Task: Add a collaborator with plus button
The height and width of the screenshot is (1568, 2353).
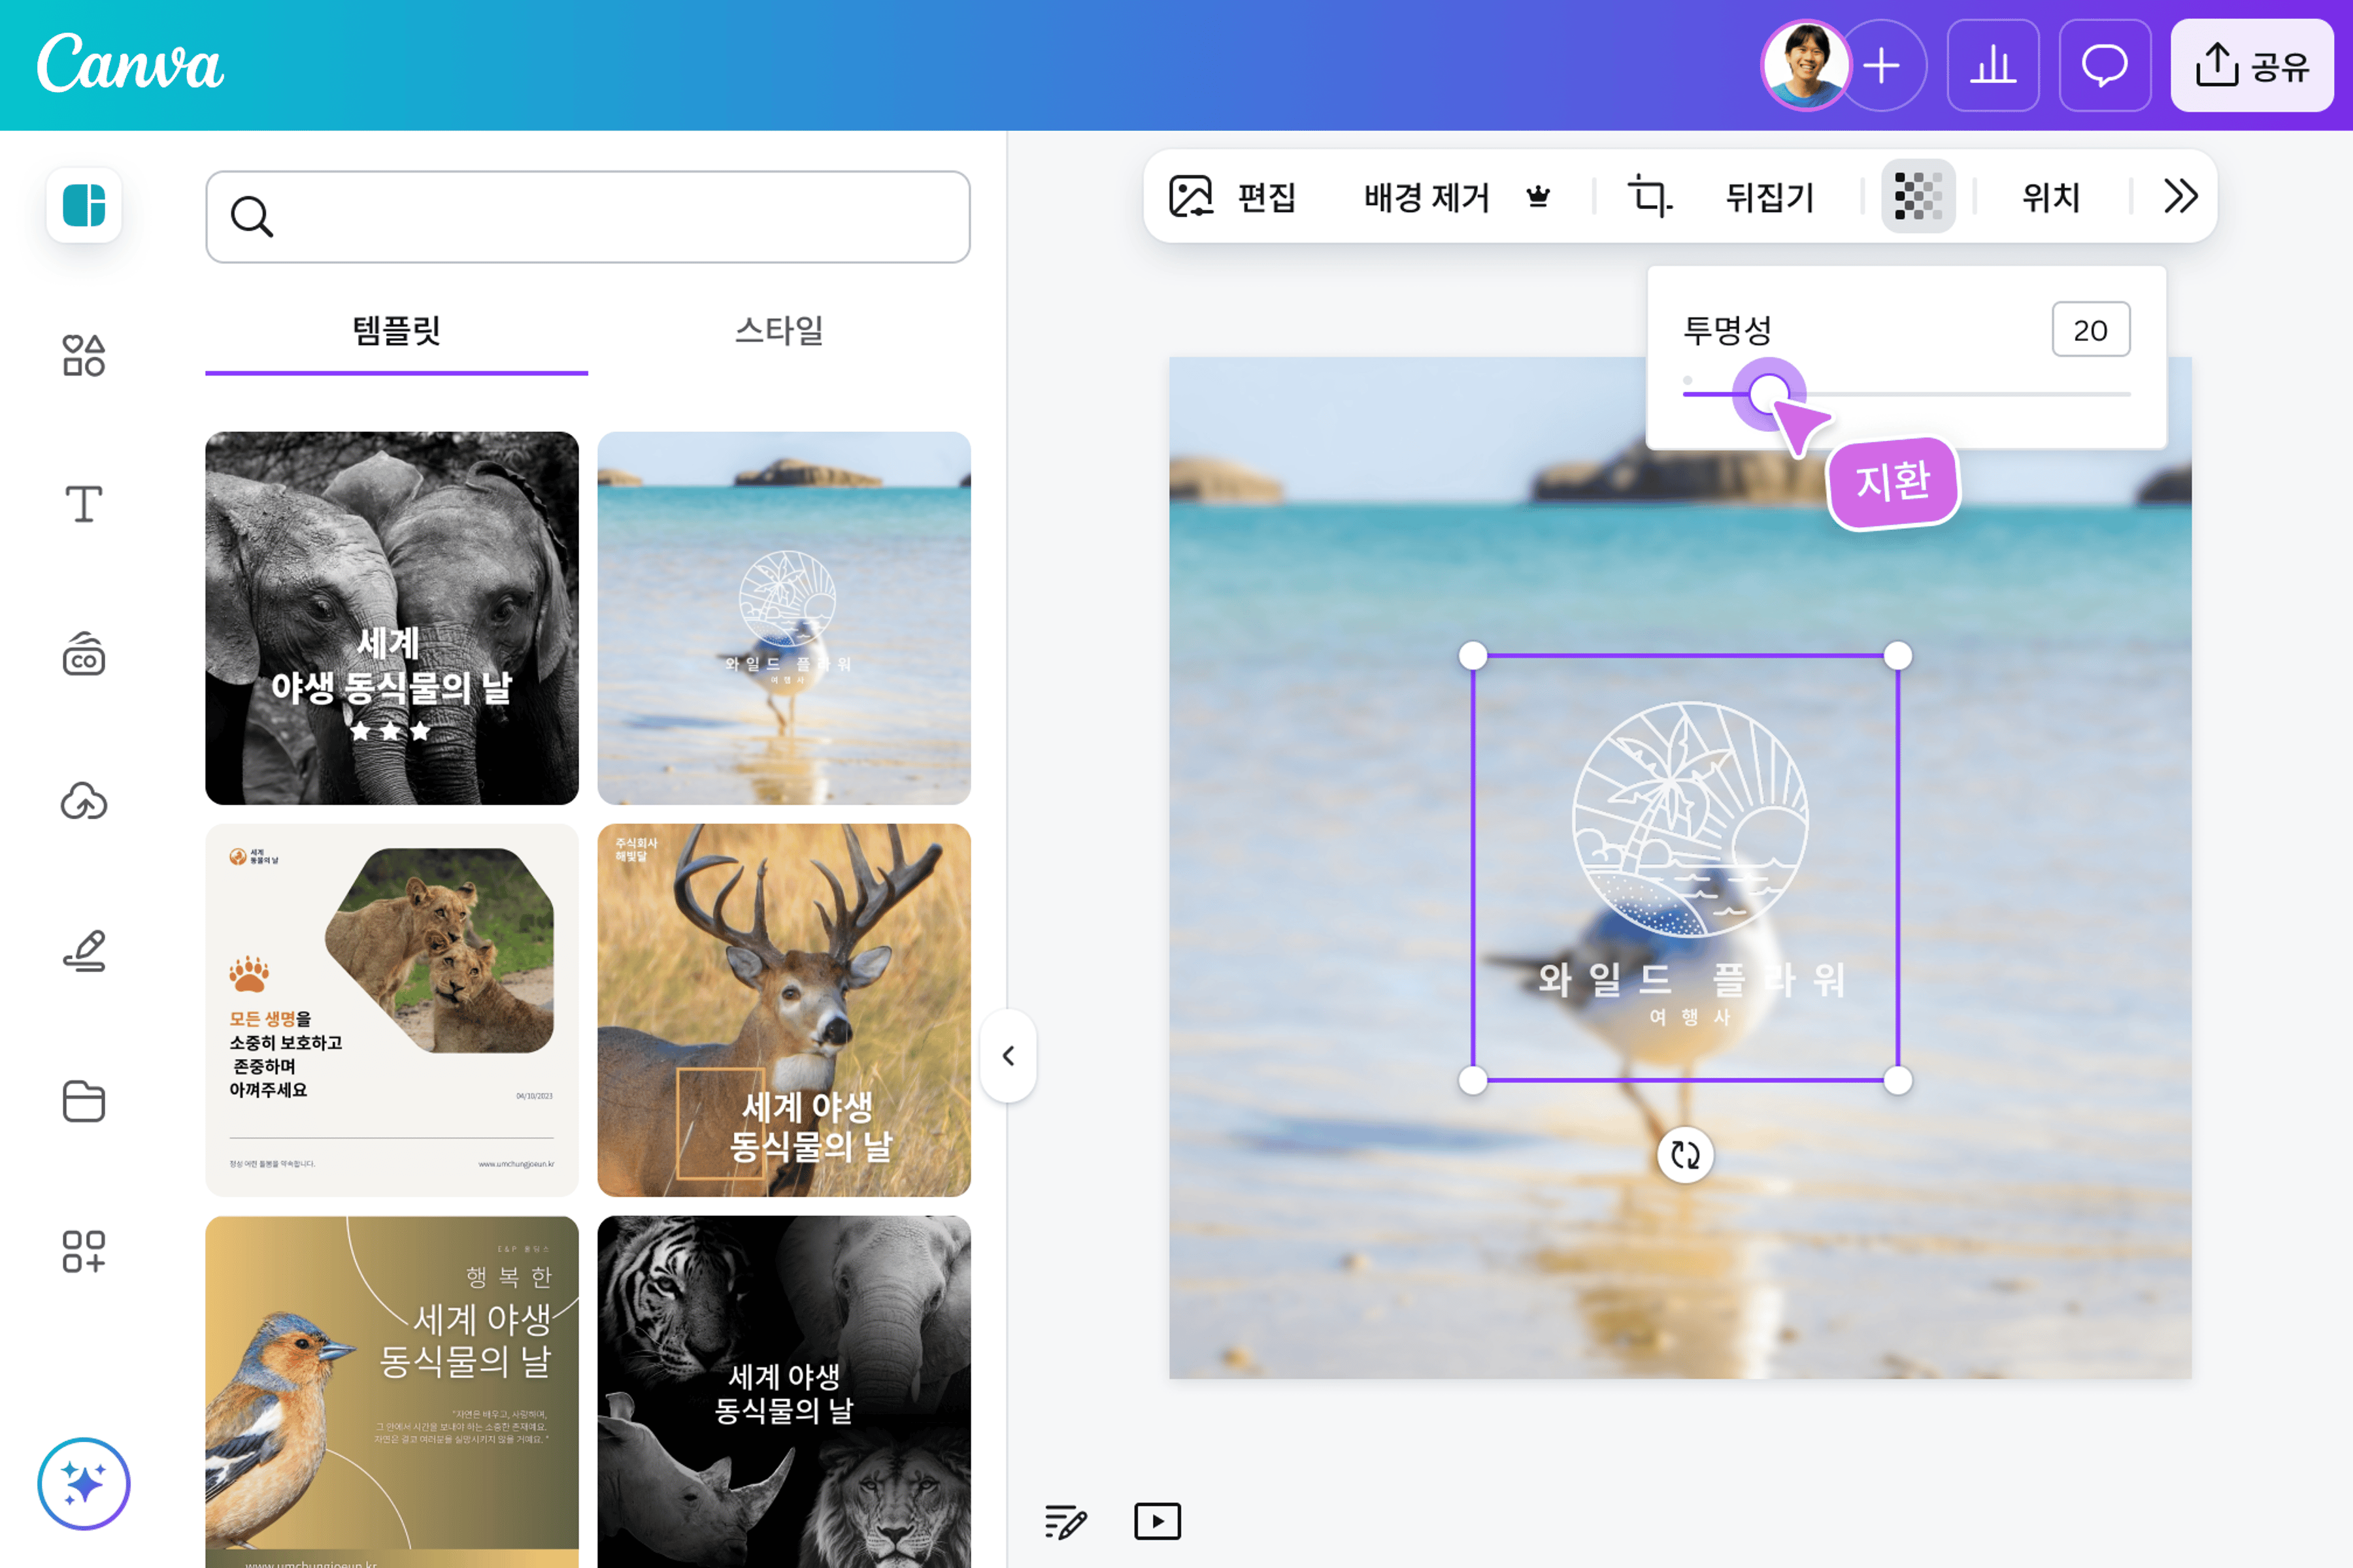Action: click(1883, 66)
